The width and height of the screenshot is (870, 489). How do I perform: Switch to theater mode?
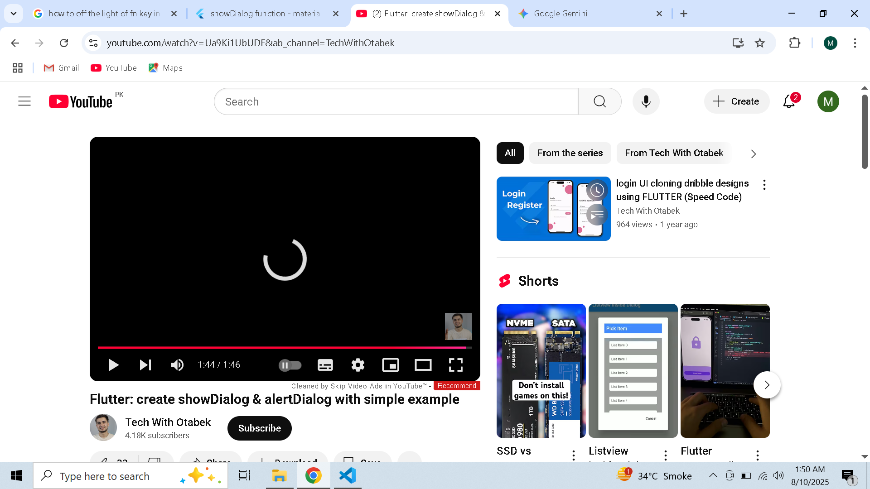(423, 365)
